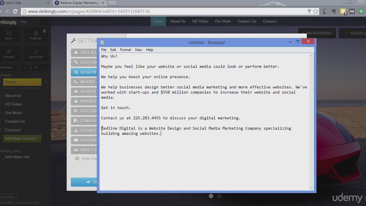
Task: Select HD Video section in sidebar
Action: 13,104
